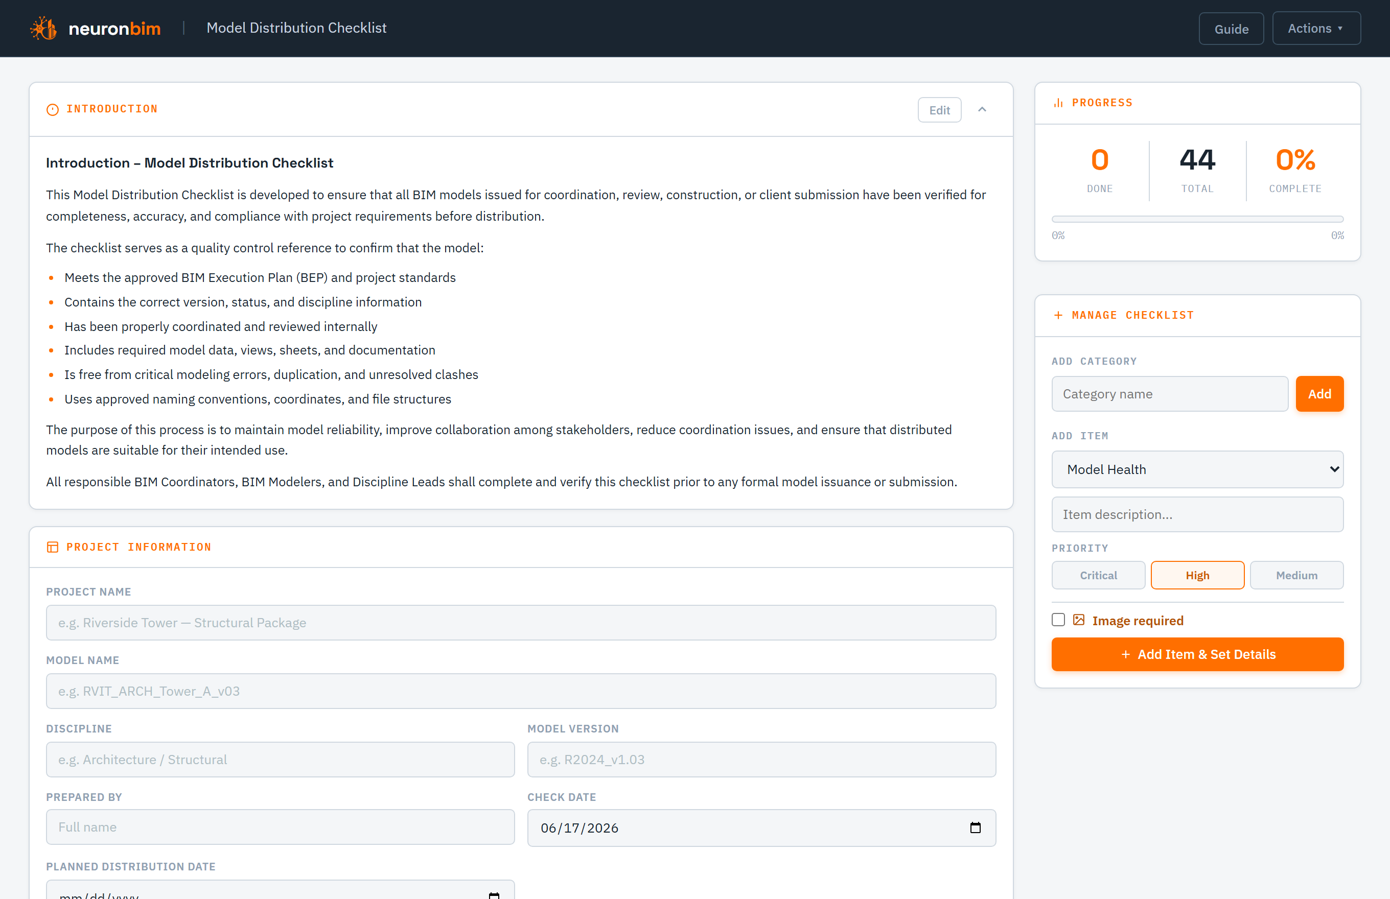1390x899 pixels.
Task: Click the Project Information table icon
Action: 53,547
